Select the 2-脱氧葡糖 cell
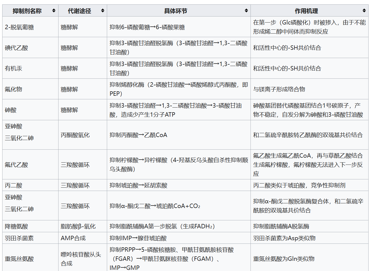Screen dimensions: 373x271 (x=19, y=27)
